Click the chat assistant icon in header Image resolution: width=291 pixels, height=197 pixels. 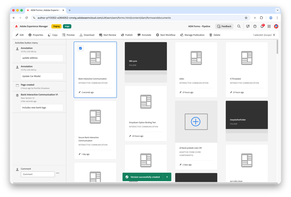pyautogui.click(x=248, y=26)
